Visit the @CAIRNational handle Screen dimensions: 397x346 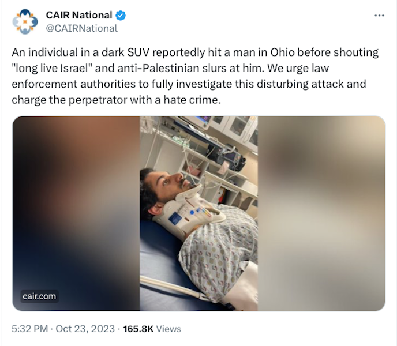[81, 28]
